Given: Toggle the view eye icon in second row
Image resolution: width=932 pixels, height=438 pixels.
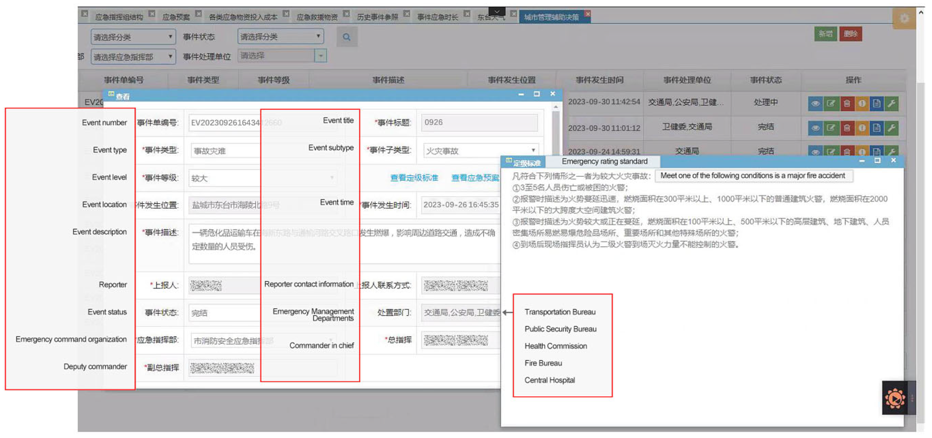Looking at the screenshot, I should (815, 128).
